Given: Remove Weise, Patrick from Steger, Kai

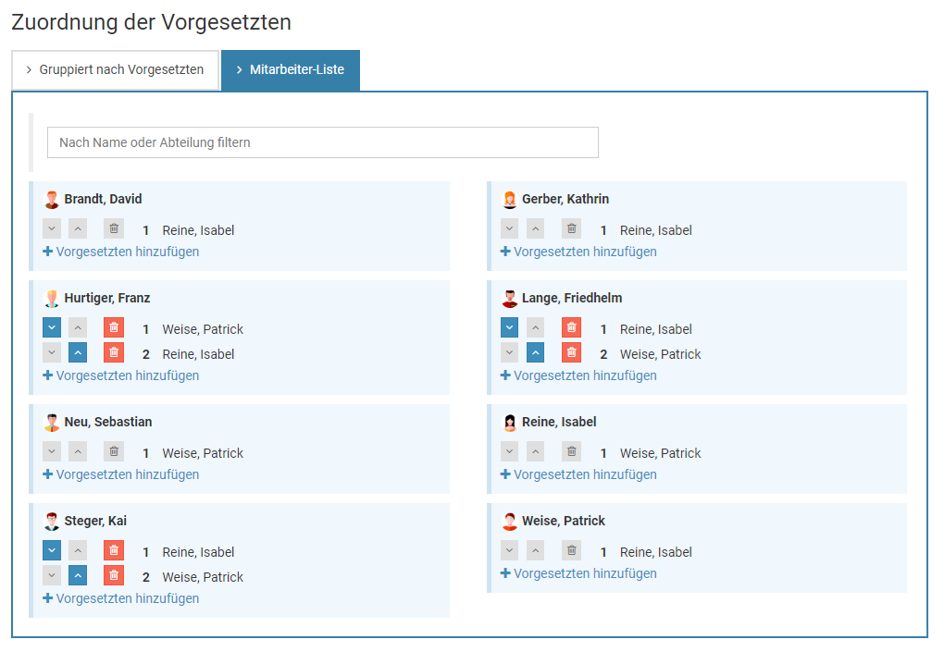Looking at the screenshot, I should pos(113,576).
